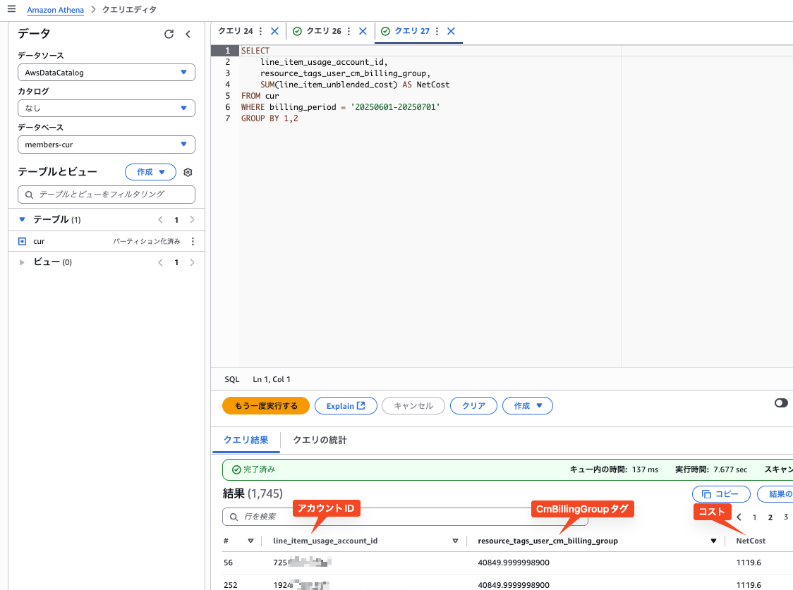Close the クエリ 26 tab

(363, 31)
